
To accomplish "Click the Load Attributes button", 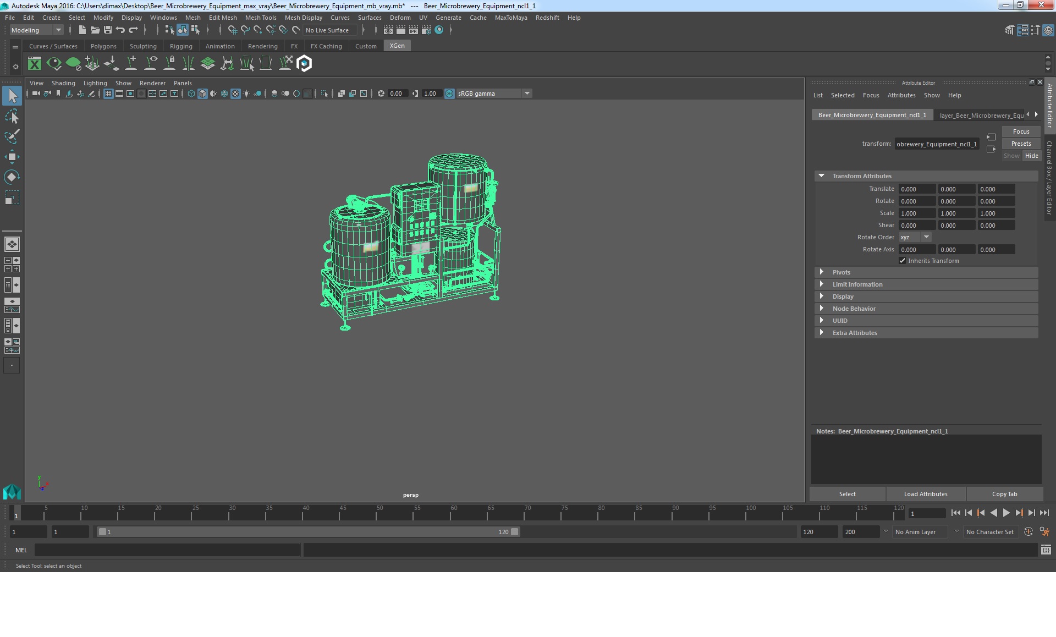I will pyautogui.click(x=926, y=493).
